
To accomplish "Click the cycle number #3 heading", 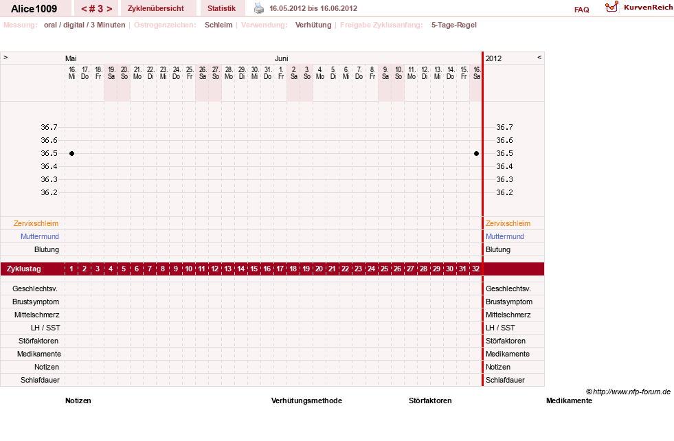I will click(97, 9).
